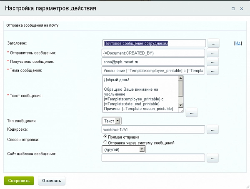Choose Отправка через систему сообщений option
This screenshot has width=250, height=189.
(x=105, y=142)
